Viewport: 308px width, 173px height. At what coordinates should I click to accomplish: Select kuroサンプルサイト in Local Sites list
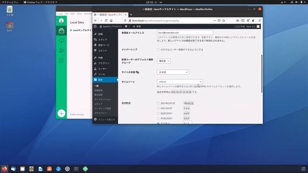(81, 30)
